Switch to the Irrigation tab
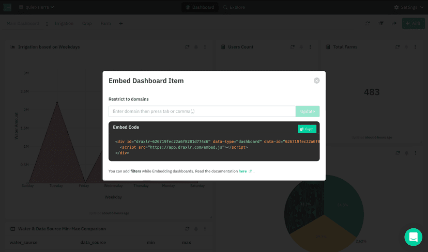 (x=64, y=23)
